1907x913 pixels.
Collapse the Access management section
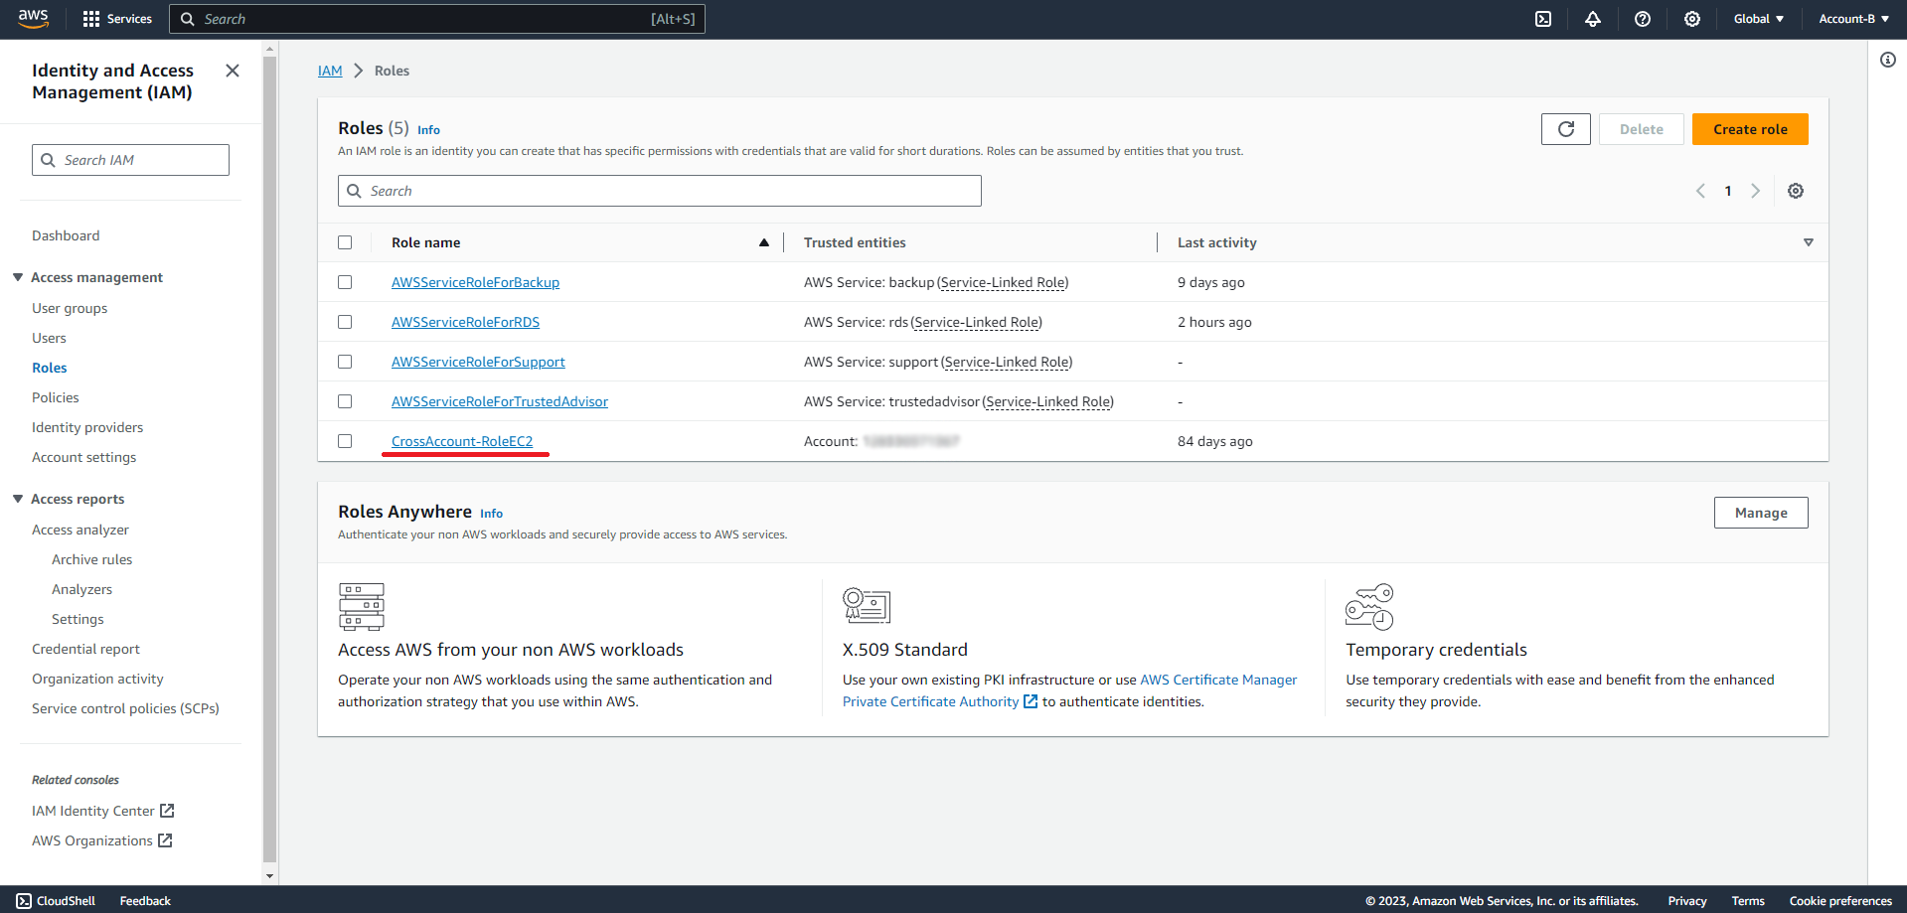tap(18, 277)
